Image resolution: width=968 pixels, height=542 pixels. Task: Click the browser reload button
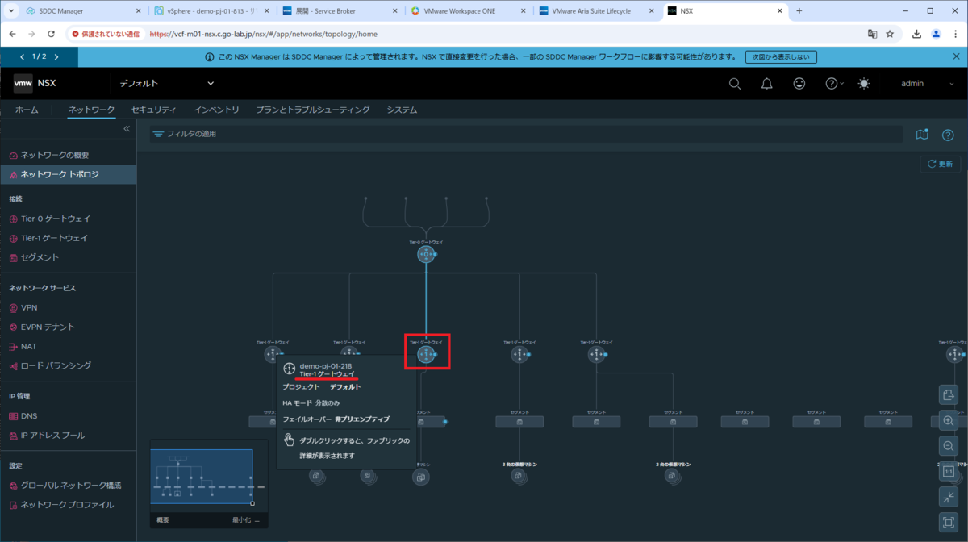coord(52,34)
